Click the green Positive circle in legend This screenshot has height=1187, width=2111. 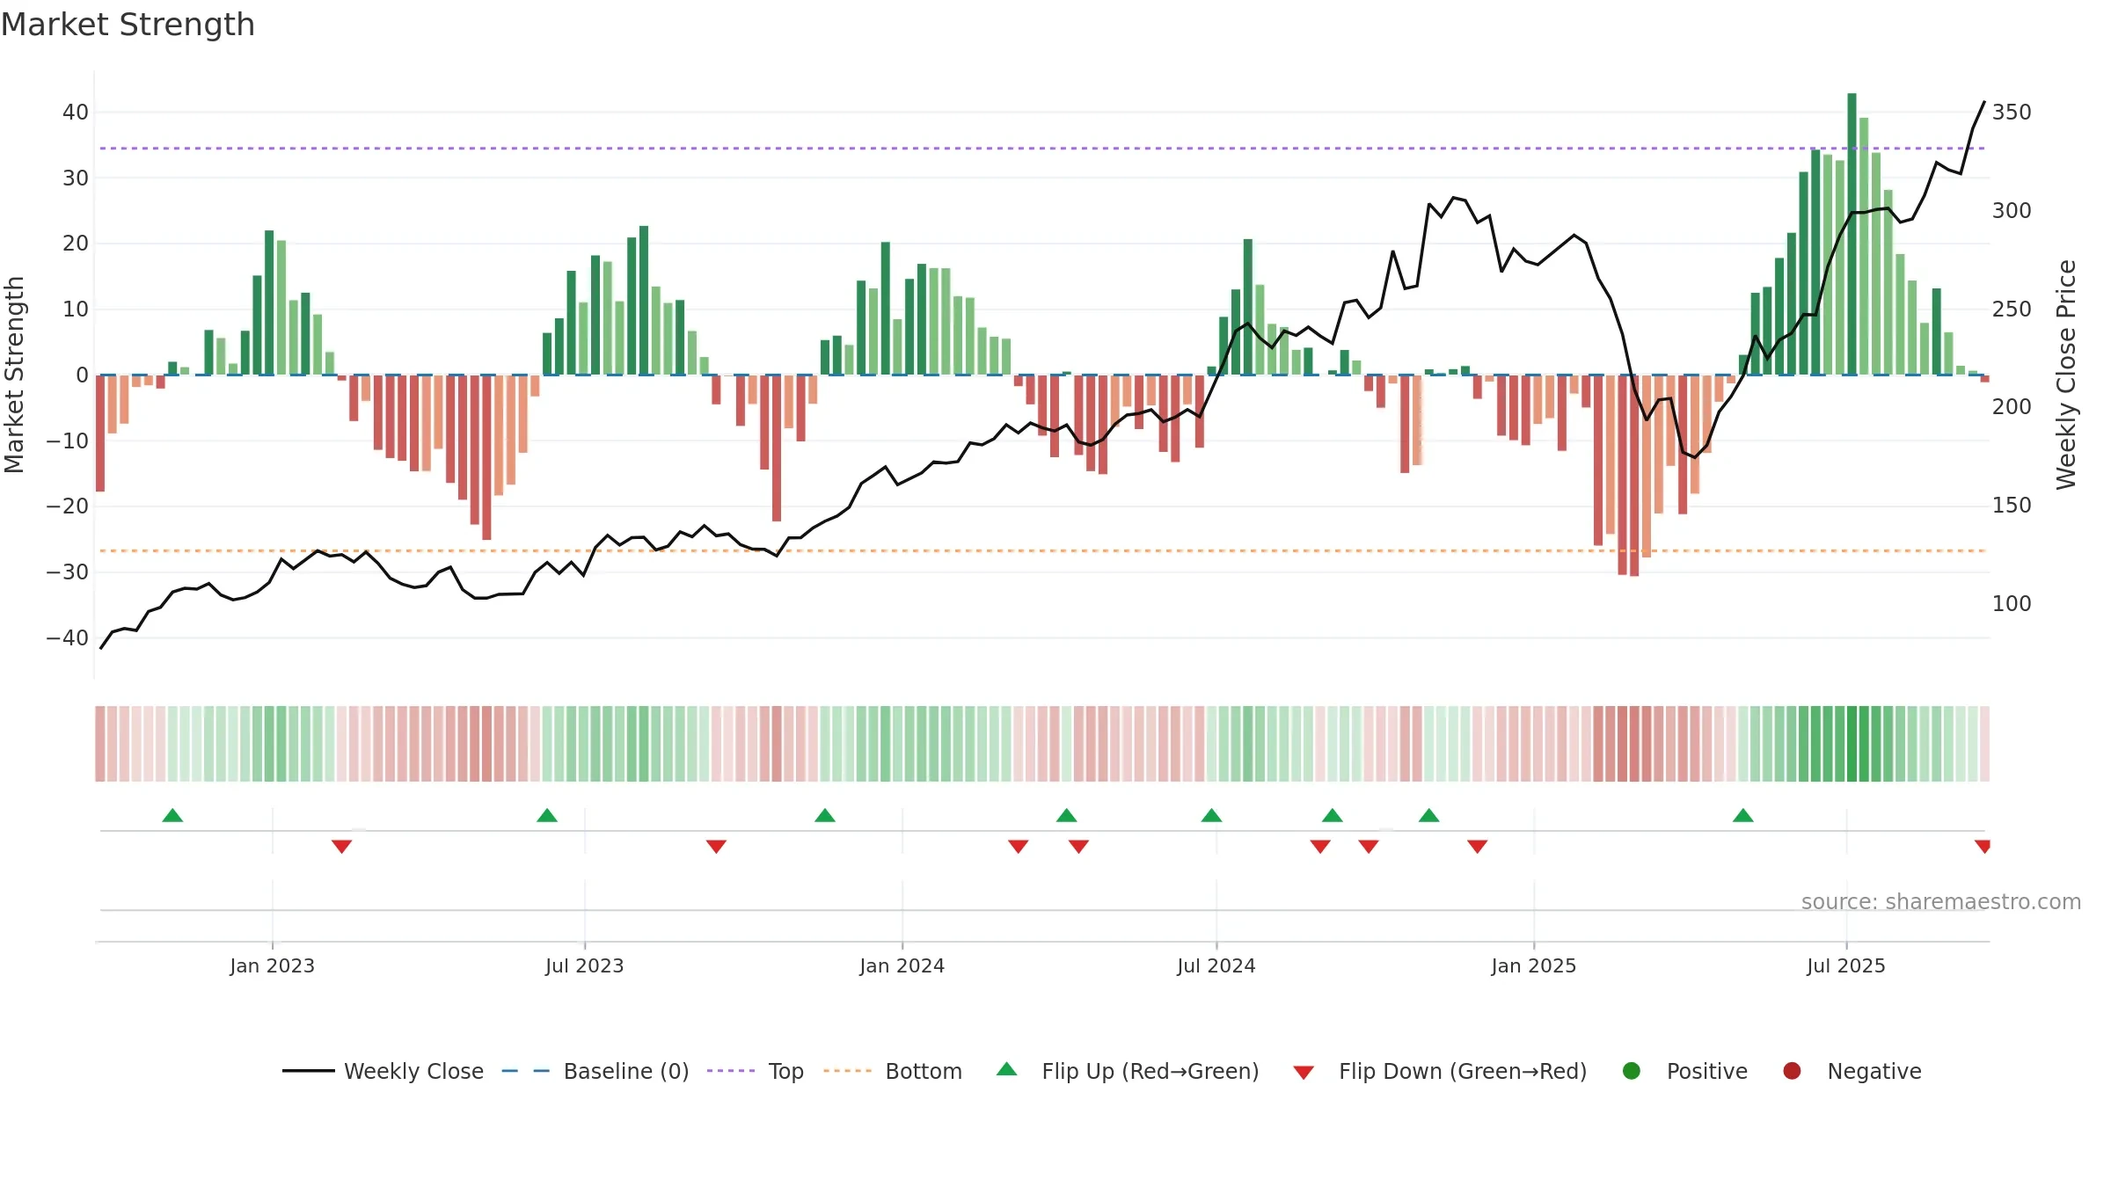[1632, 1071]
